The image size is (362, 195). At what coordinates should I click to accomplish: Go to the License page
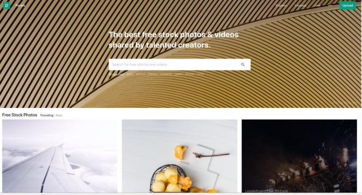(300, 5)
